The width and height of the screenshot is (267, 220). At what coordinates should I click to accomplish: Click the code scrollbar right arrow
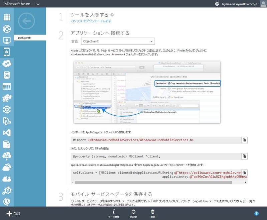pyautogui.click(x=246, y=182)
